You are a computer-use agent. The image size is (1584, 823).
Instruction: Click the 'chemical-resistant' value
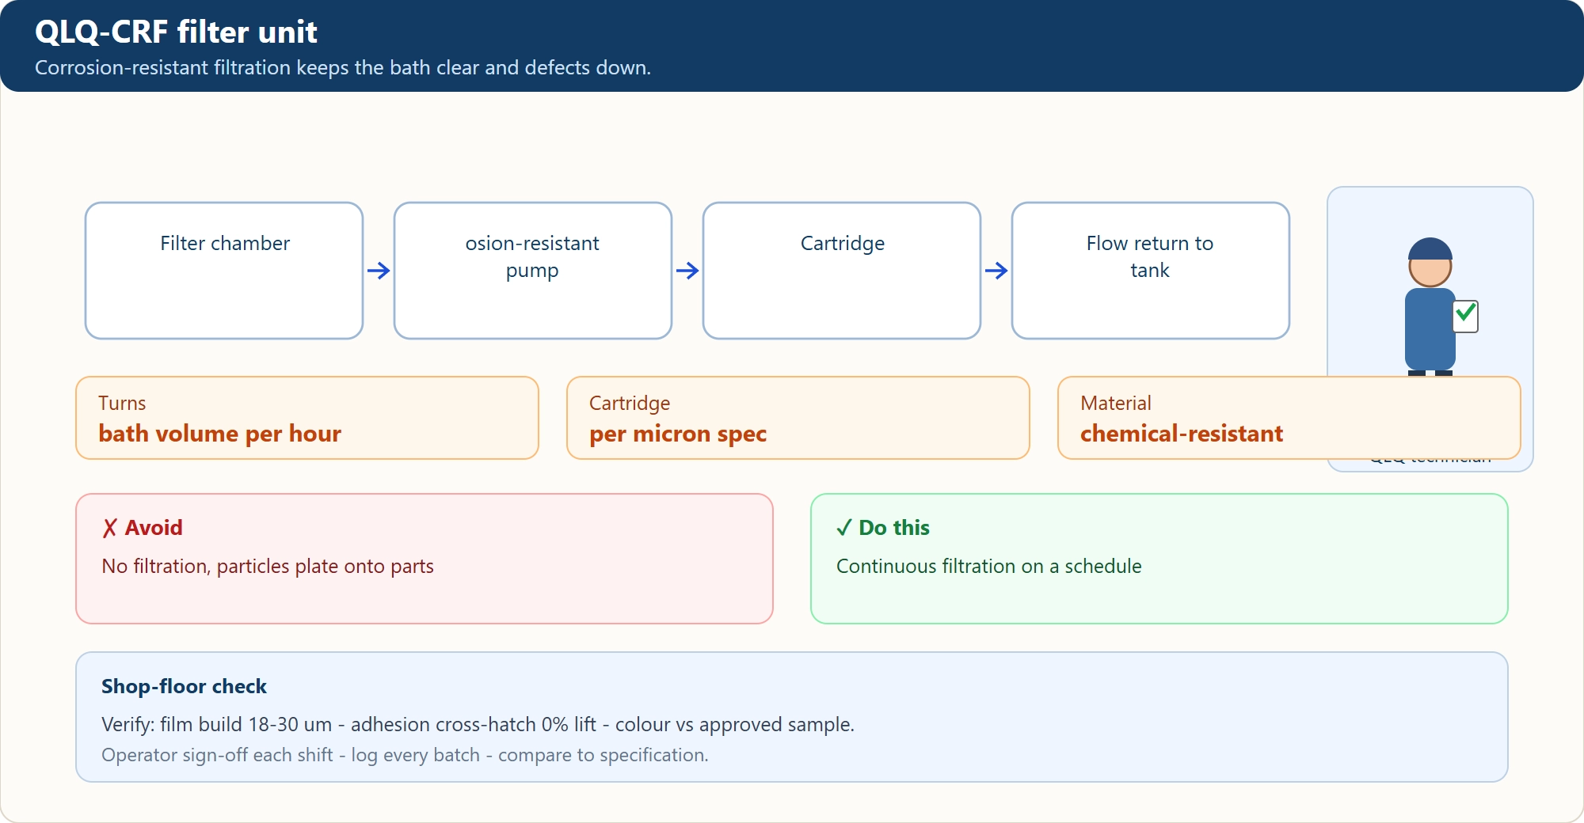(1182, 434)
